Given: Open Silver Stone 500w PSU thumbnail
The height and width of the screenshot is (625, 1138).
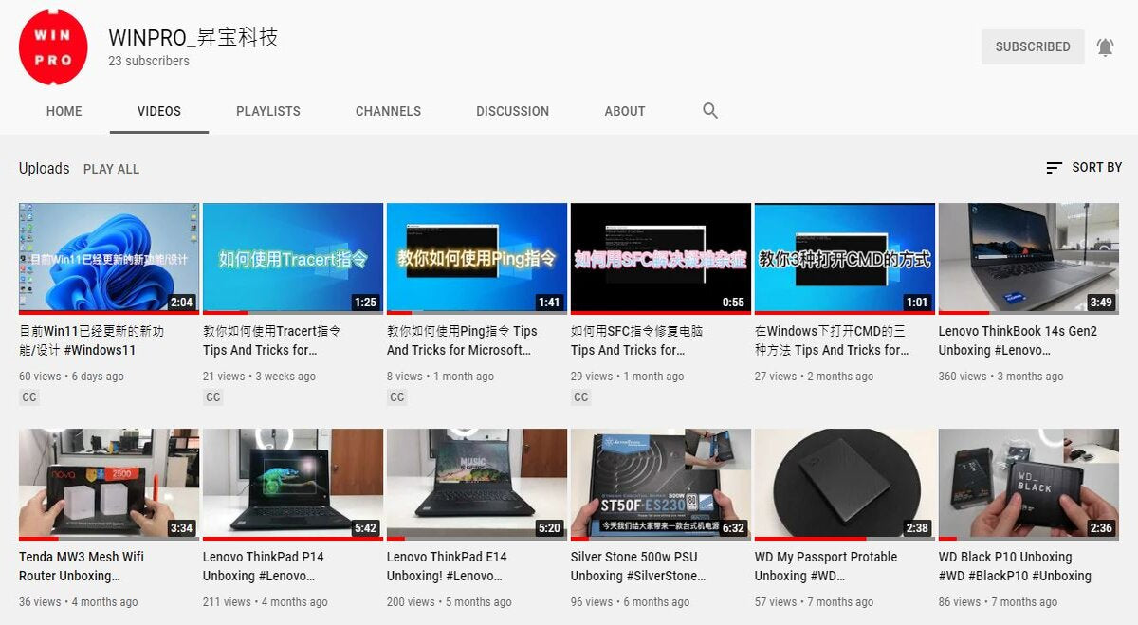Looking at the screenshot, I should pos(660,484).
